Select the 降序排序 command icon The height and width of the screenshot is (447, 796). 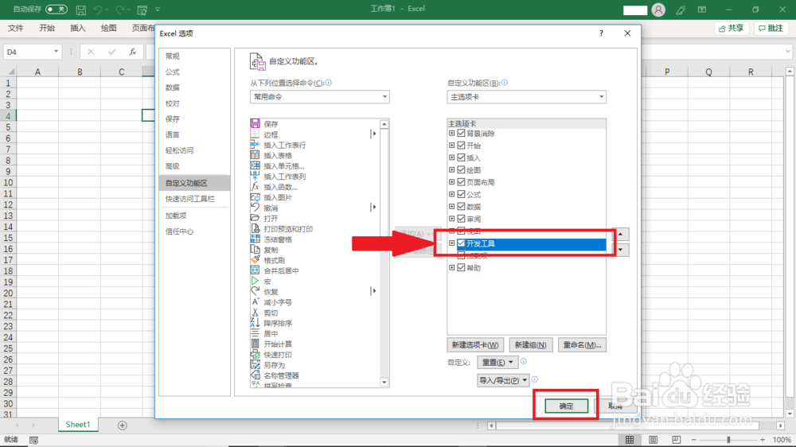(x=255, y=323)
